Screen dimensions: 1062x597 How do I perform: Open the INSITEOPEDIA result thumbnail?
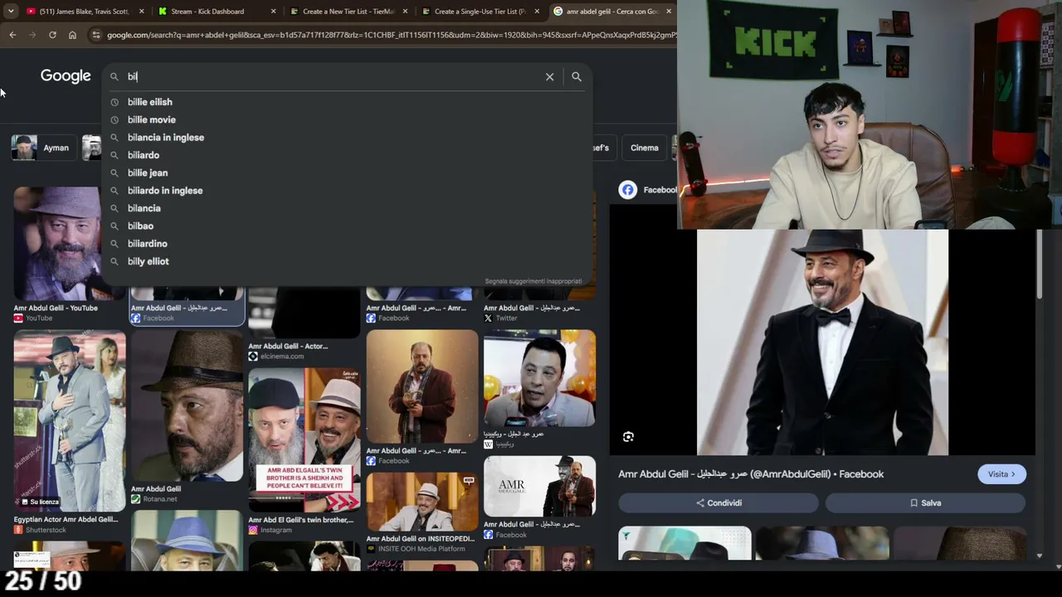pyautogui.click(x=422, y=502)
